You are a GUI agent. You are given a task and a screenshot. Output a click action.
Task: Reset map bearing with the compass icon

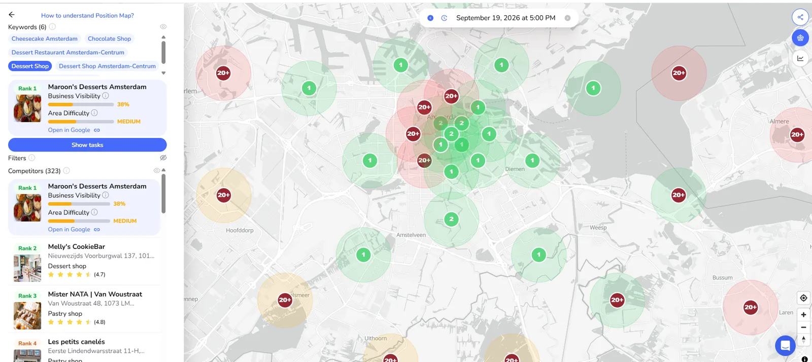[803, 340]
